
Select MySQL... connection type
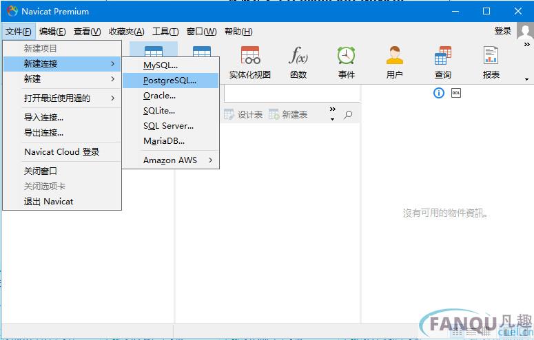[x=171, y=65]
